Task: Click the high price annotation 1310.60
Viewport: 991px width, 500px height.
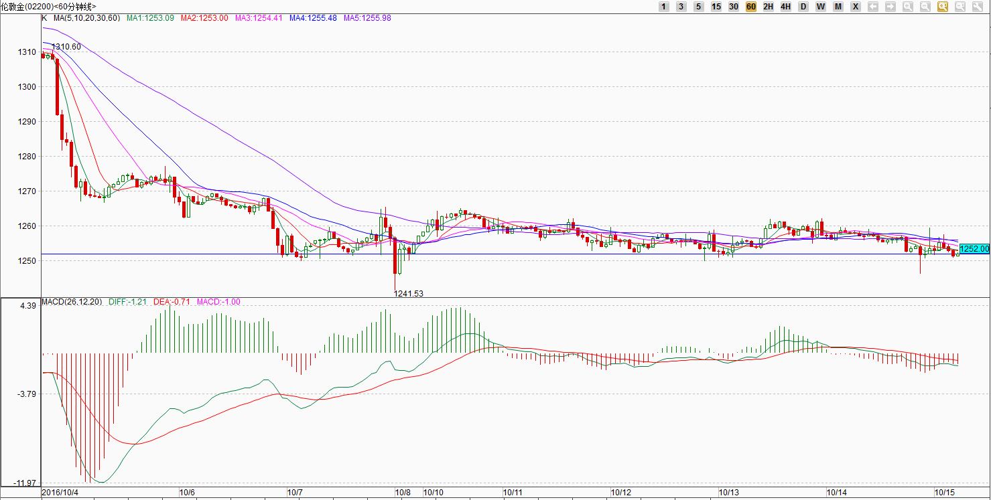Action: pyautogui.click(x=66, y=47)
